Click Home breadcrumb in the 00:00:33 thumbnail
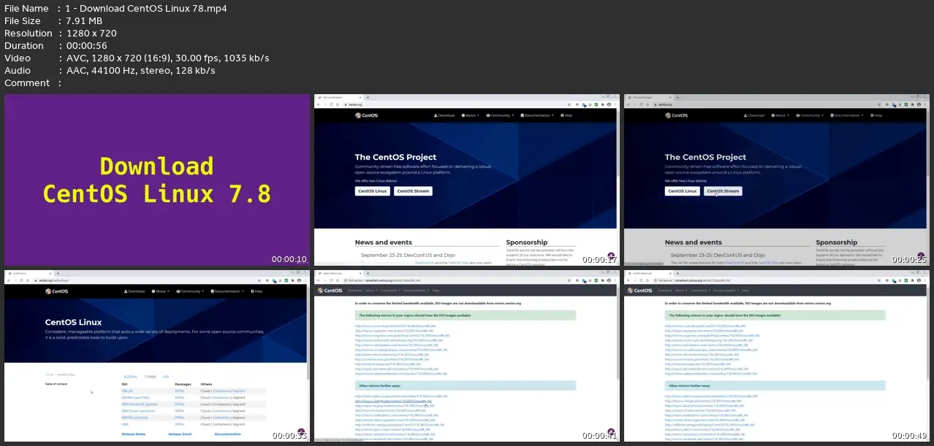Image resolution: width=934 pixels, height=446 pixels. click(49, 374)
